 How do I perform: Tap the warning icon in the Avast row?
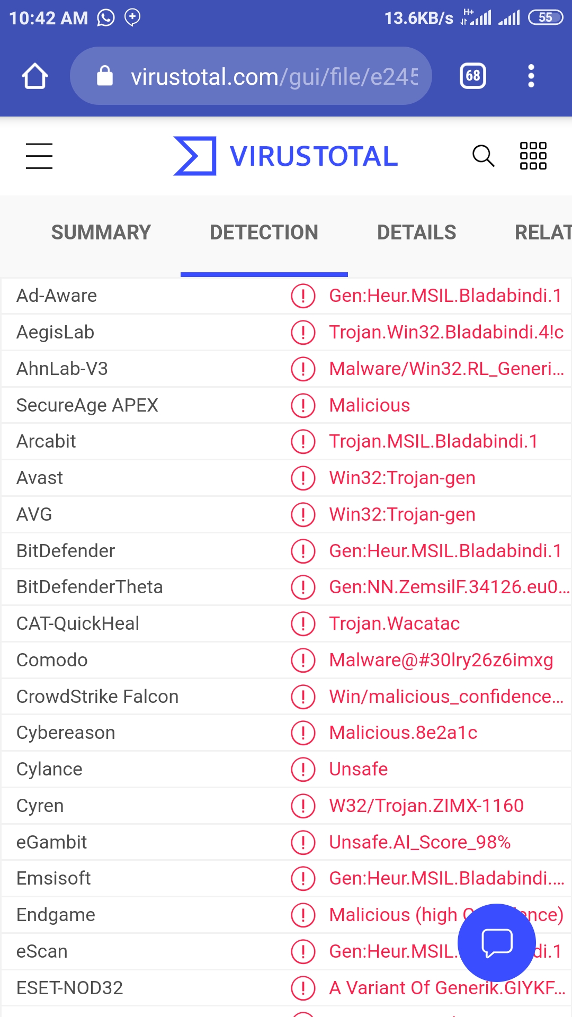[x=303, y=478]
